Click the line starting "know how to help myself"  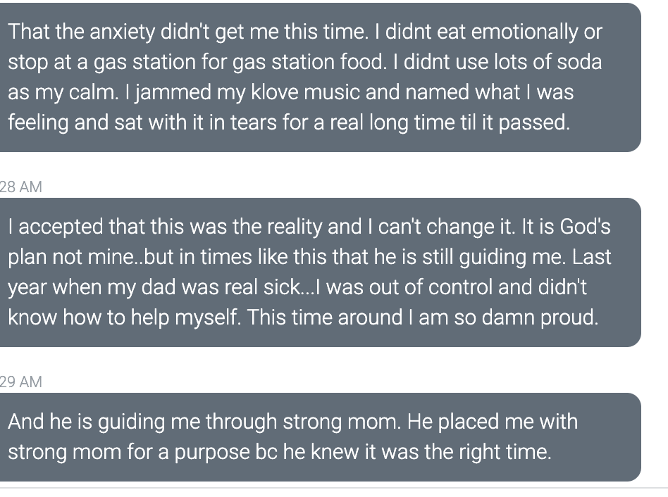(303, 318)
